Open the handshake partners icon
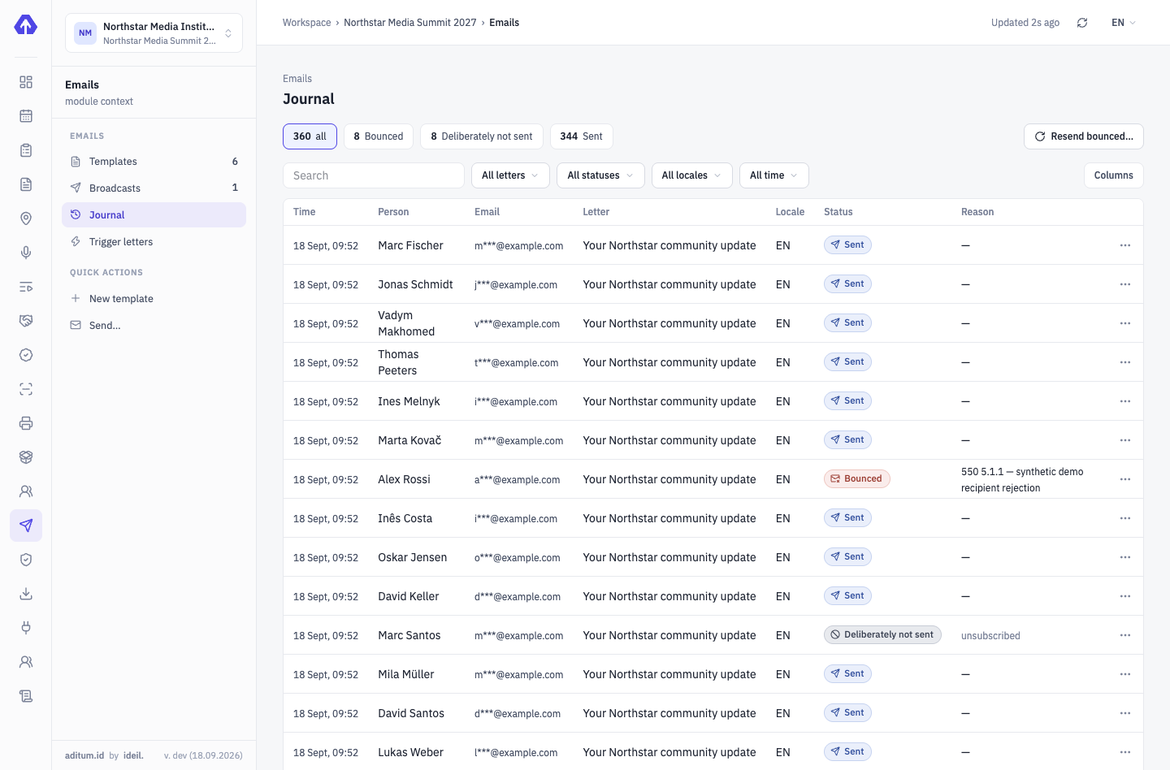Viewport: 1170px width, 770px height. coord(26,321)
